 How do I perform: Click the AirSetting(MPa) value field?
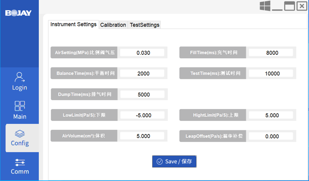click(x=143, y=53)
